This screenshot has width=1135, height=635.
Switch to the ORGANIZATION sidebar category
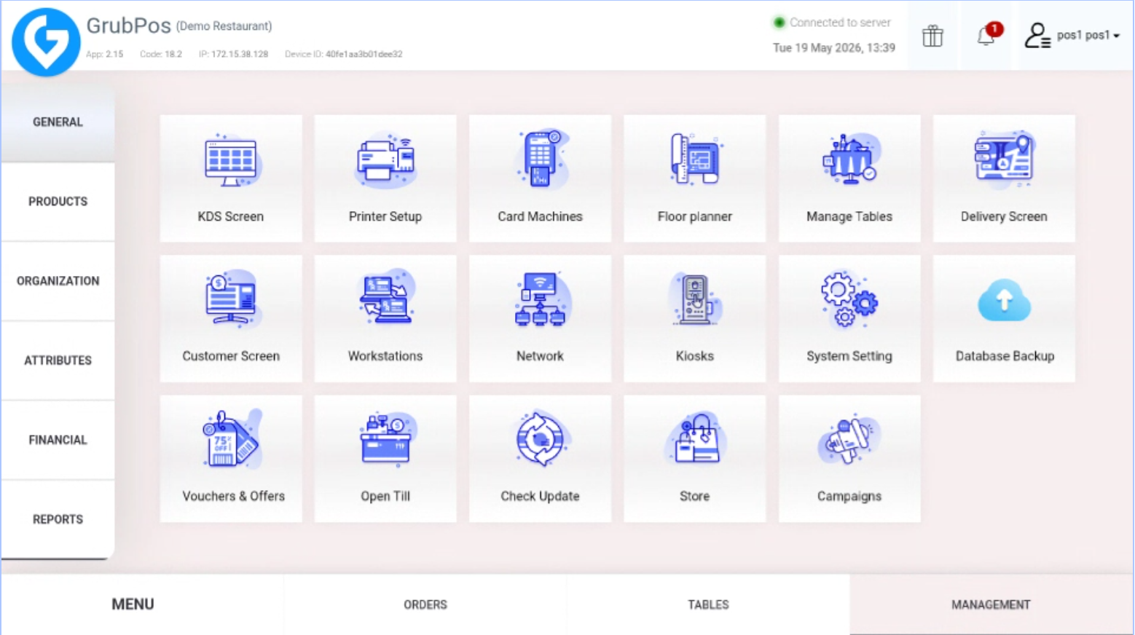pyautogui.click(x=58, y=280)
